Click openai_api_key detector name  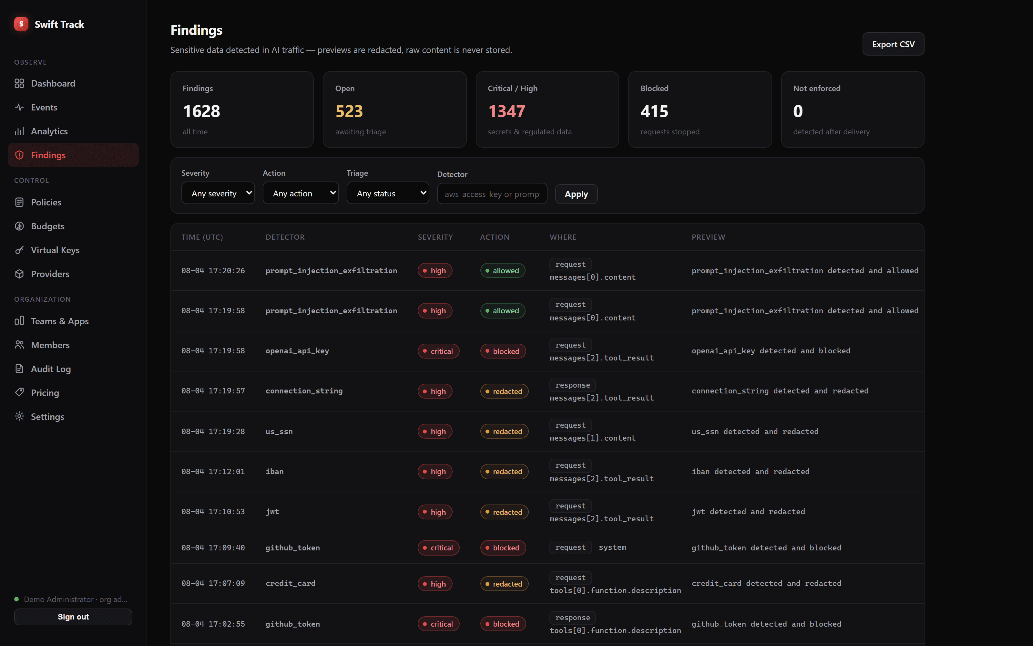pyautogui.click(x=297, y=351)
